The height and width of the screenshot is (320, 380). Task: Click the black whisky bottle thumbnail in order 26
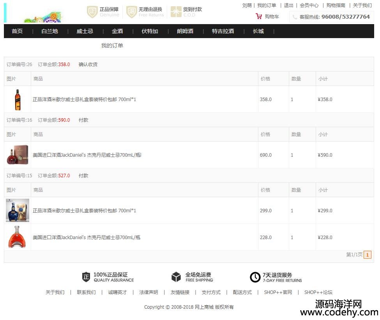[x=18, y=100]
